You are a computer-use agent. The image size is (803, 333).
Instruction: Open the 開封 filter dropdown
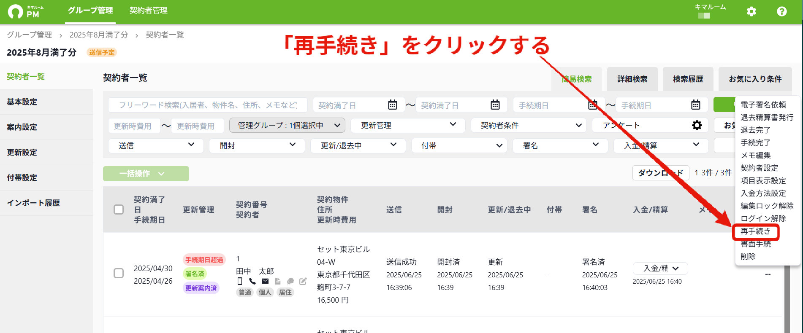pos(257,145)
